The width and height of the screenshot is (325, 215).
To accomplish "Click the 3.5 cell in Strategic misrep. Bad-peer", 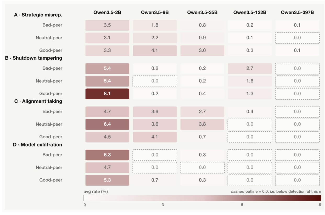I will point(107,25).
